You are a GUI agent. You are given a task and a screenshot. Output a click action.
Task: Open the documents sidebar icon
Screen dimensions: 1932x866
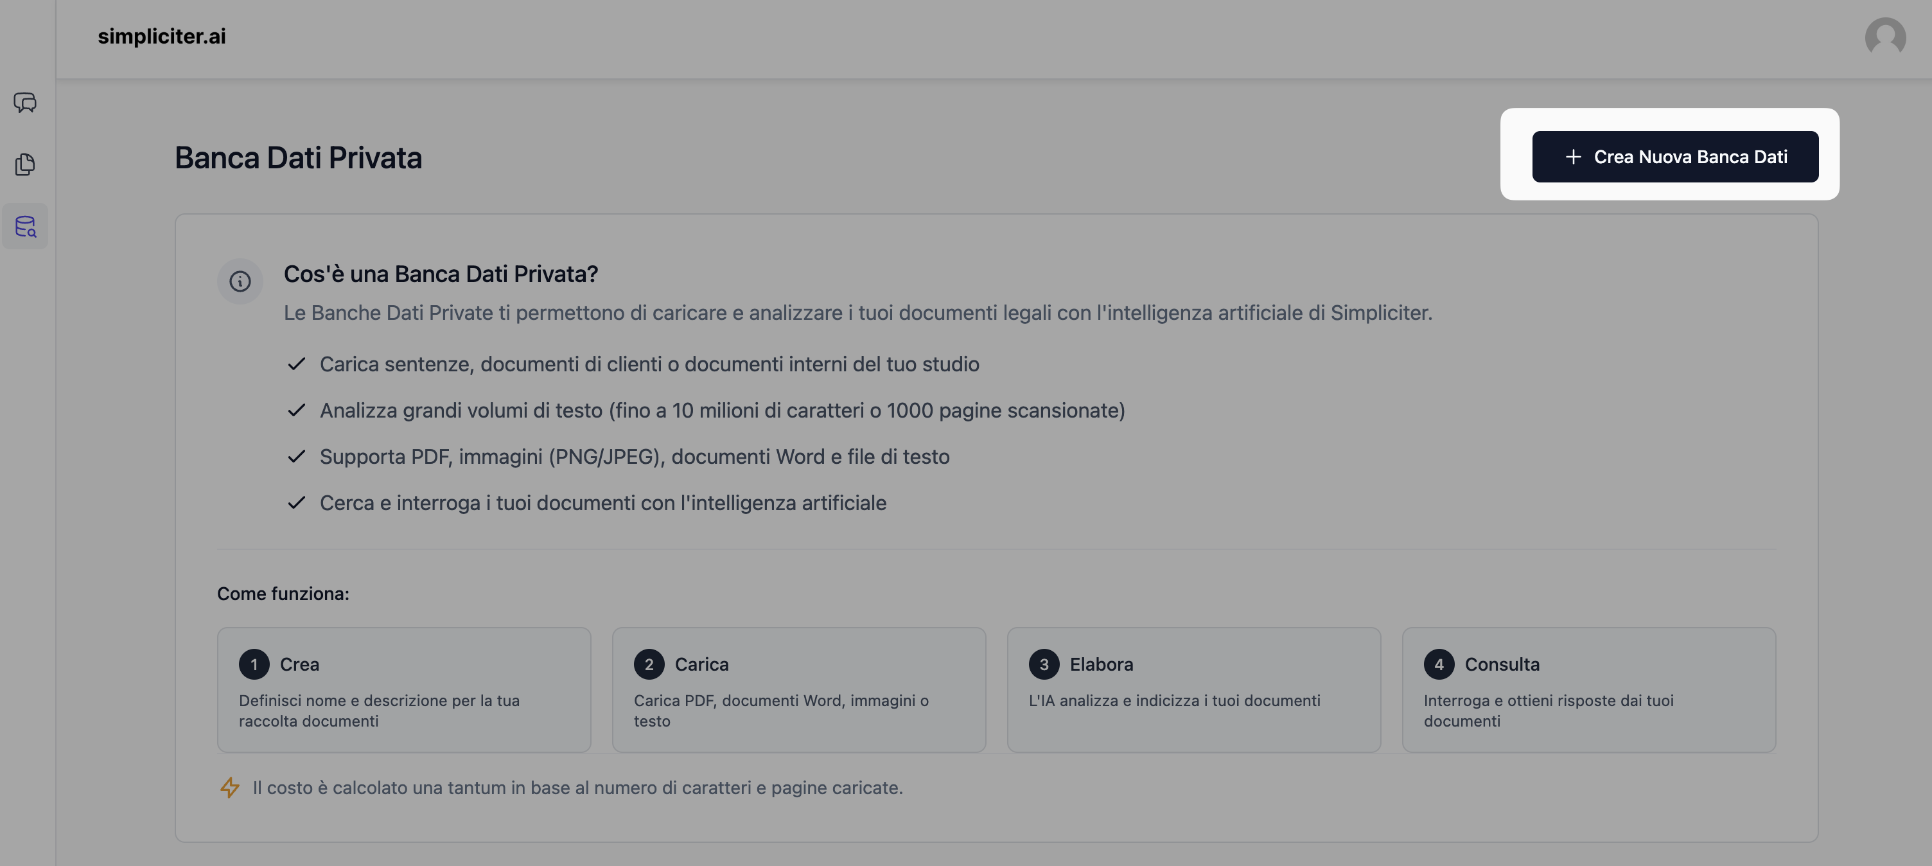[25, 164]
